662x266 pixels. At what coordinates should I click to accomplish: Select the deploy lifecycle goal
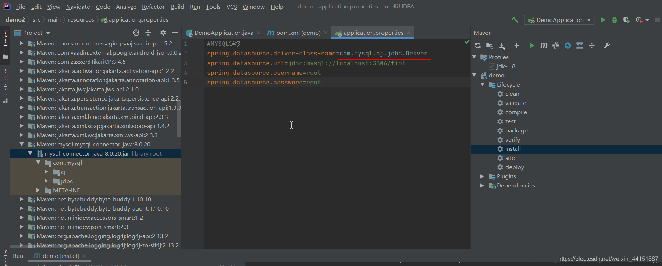(x=514, y=167)
